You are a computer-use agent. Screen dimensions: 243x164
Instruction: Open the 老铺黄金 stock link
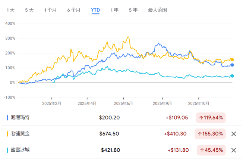[20, 134]
